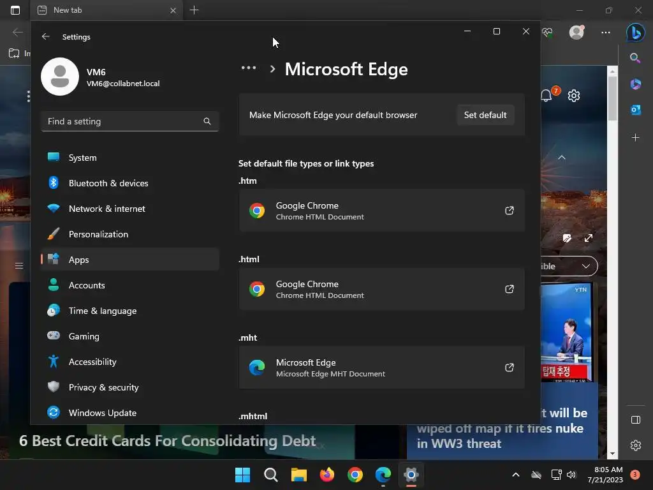Viewport: 653px width, 490px height.
Task: Click the open-link icon in the .mht row
Action: coord(510,367)
